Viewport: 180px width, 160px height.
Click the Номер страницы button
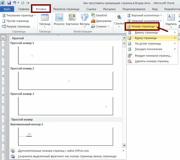tap(142, 26)
